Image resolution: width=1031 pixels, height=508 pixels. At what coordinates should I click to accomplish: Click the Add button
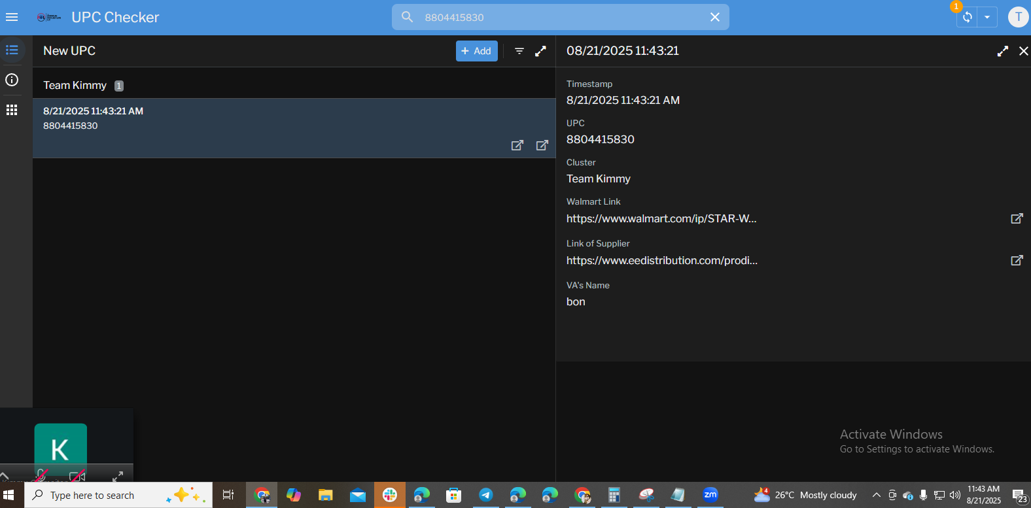476,51
